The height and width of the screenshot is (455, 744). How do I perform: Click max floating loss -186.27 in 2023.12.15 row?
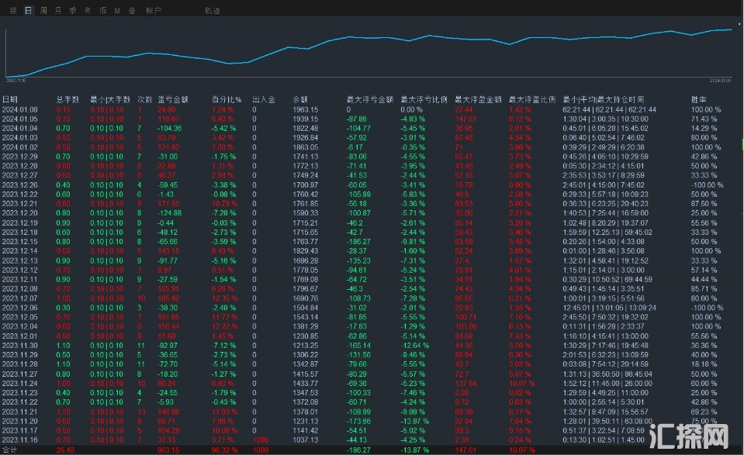click(x=358, y=242)
